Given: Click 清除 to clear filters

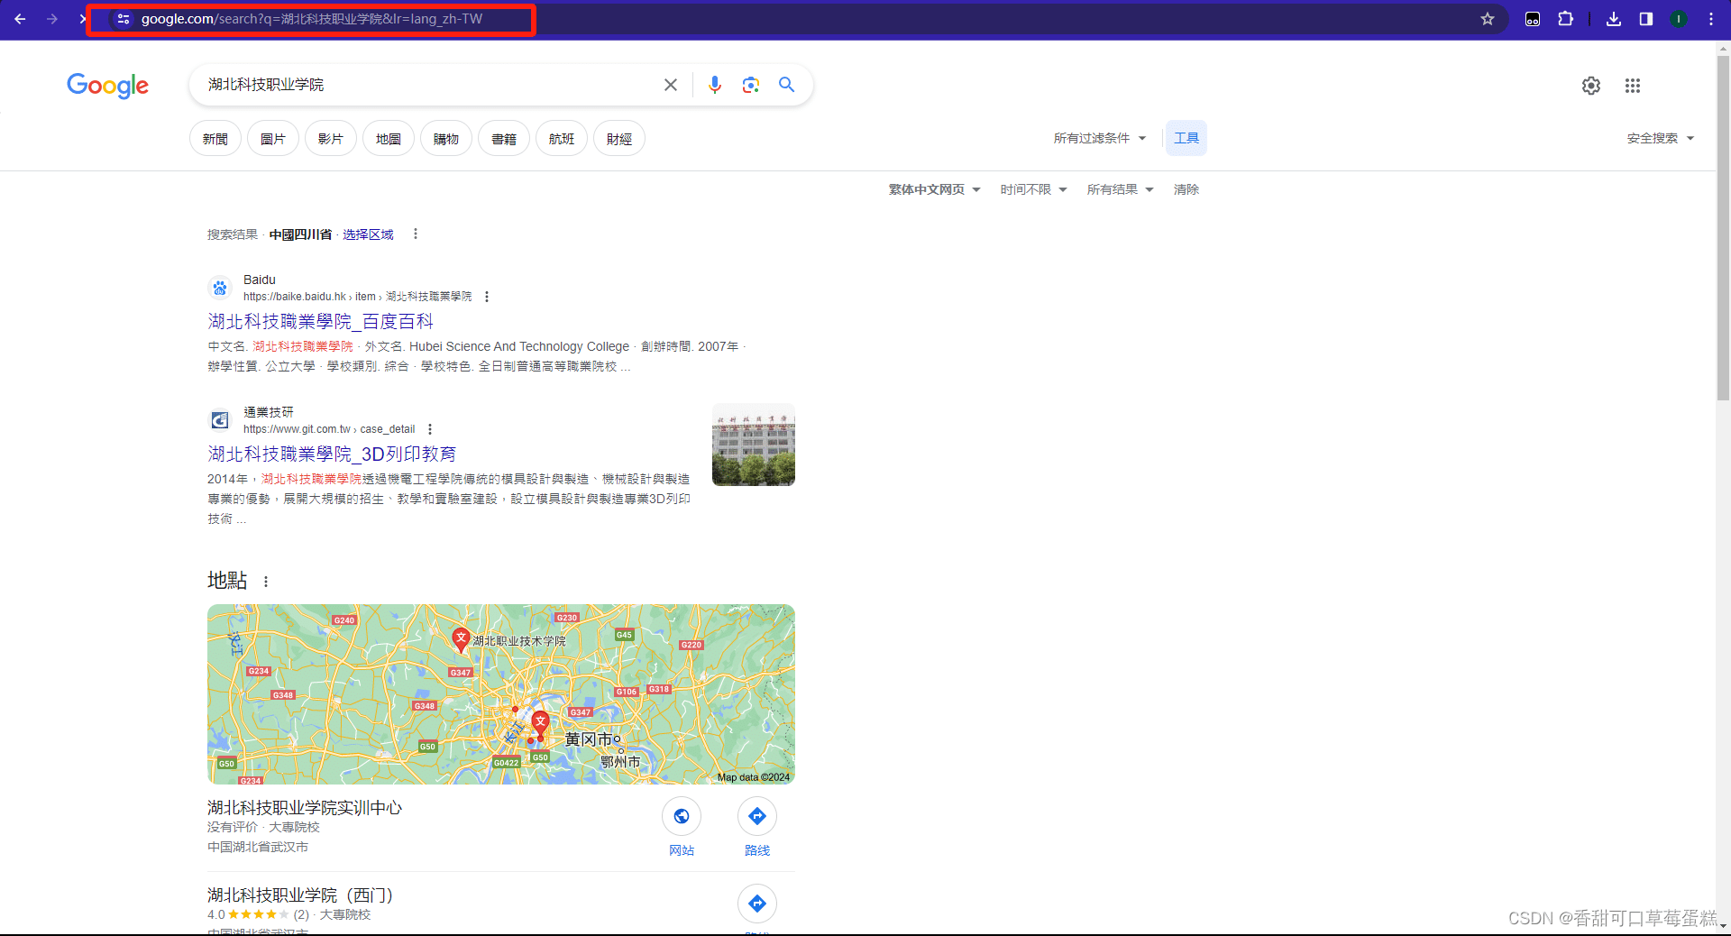Looking at the screenshot, I should (x=1186, y=189).
